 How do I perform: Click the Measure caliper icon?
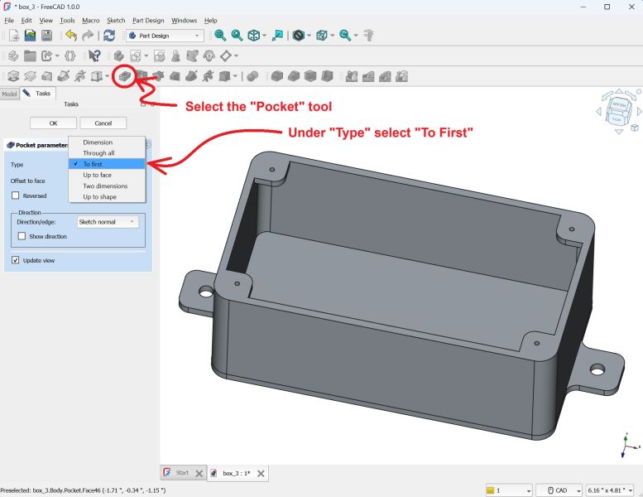coord(369,36)
